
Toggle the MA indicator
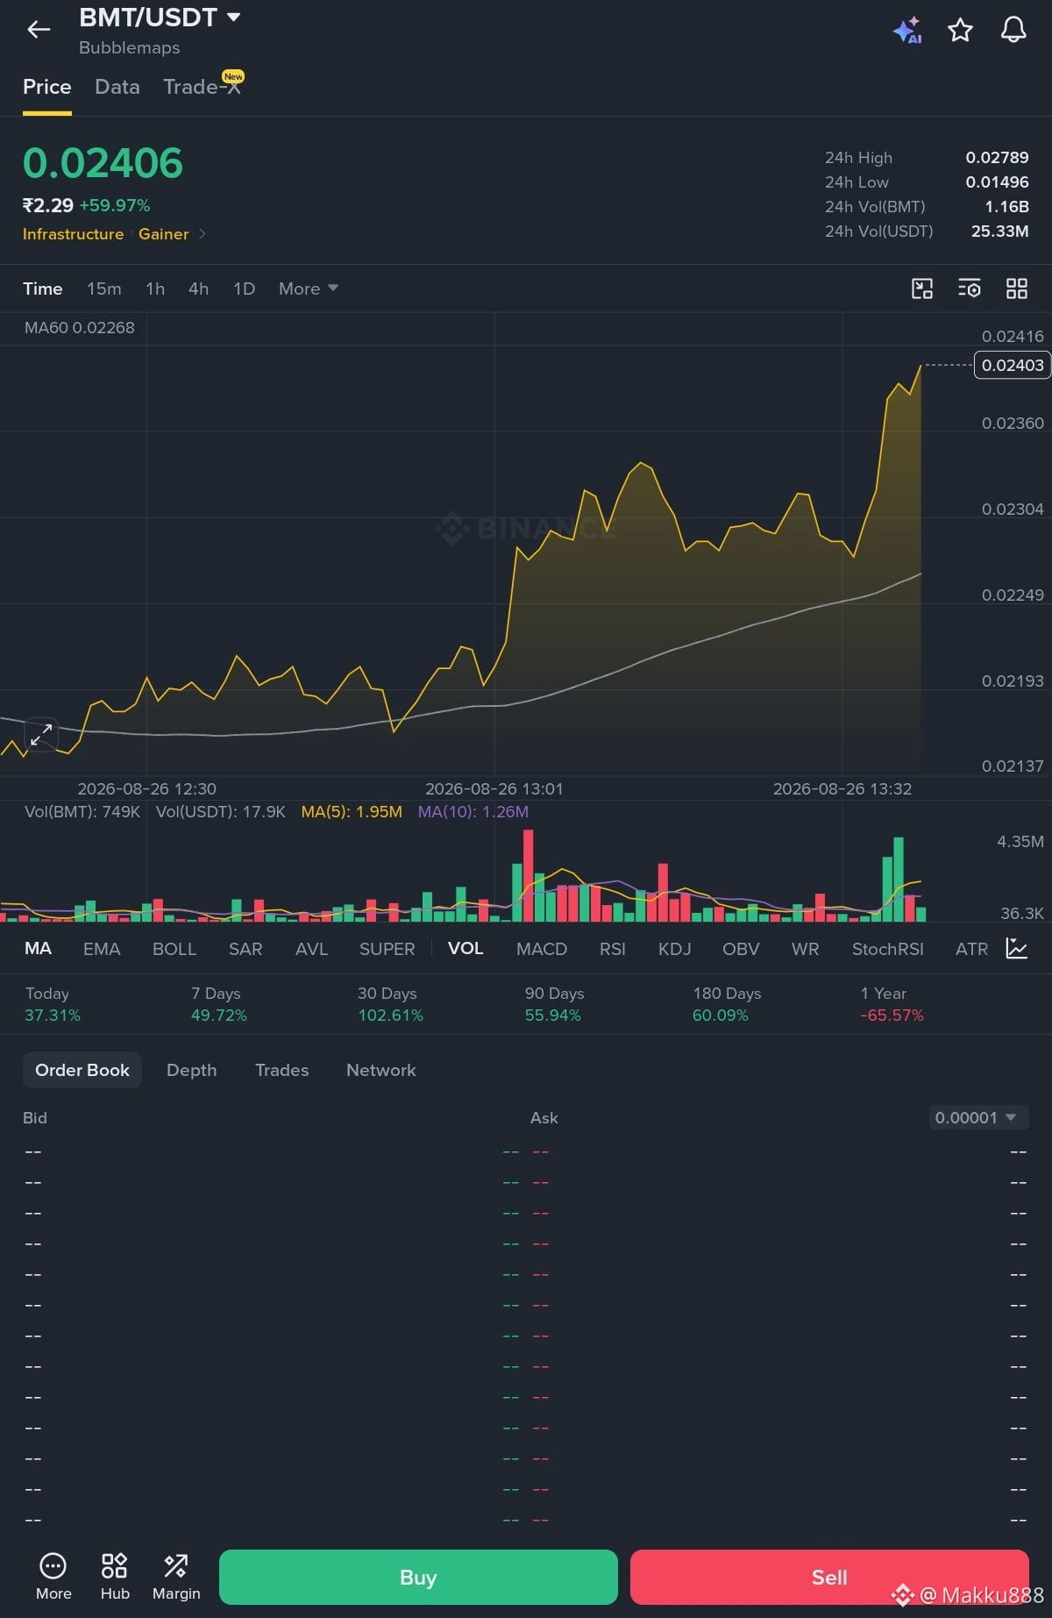[x=38, y=948]
